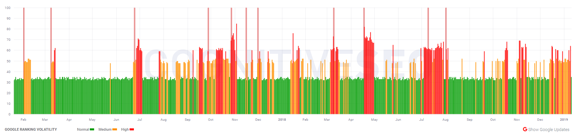Click the Google G logo icon
The height and width of the screenshot is (137, 577).
[x=525, y=129]
